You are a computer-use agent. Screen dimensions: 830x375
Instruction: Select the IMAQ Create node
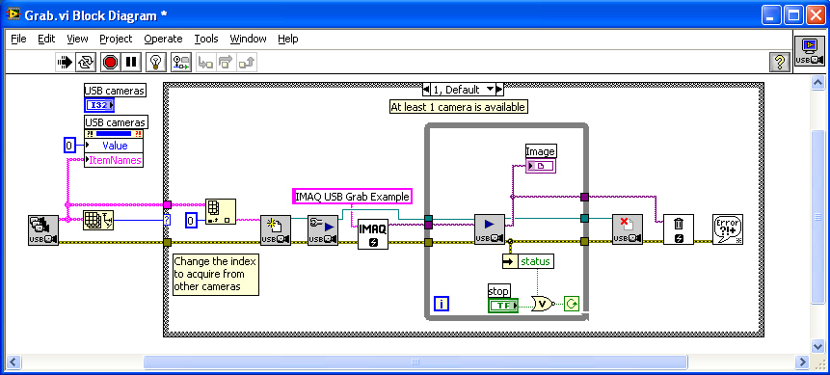click(x=373, y=233)
